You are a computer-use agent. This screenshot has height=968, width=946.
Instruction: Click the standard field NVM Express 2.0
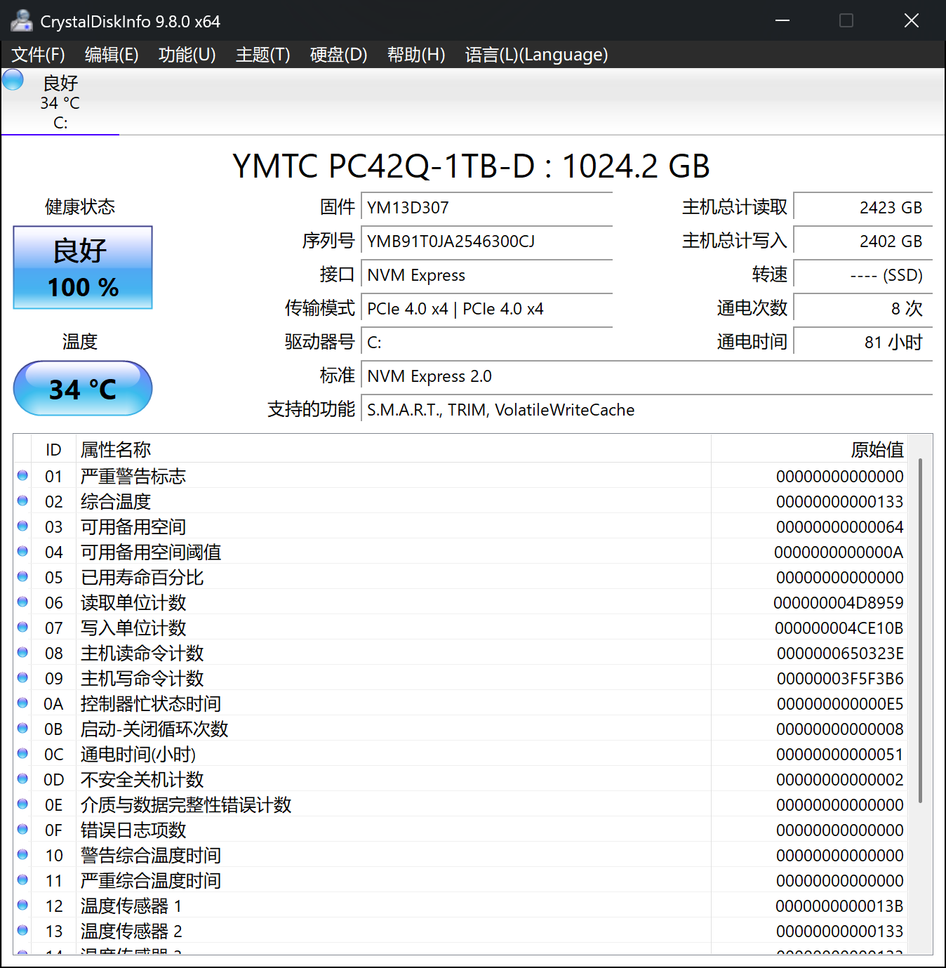pyautogui.click(x=646, y=376)
